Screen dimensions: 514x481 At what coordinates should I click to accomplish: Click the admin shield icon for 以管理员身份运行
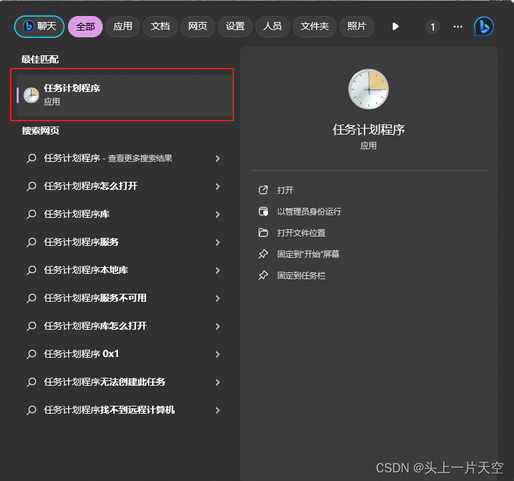pyautogui.click(x=263, y=211)
